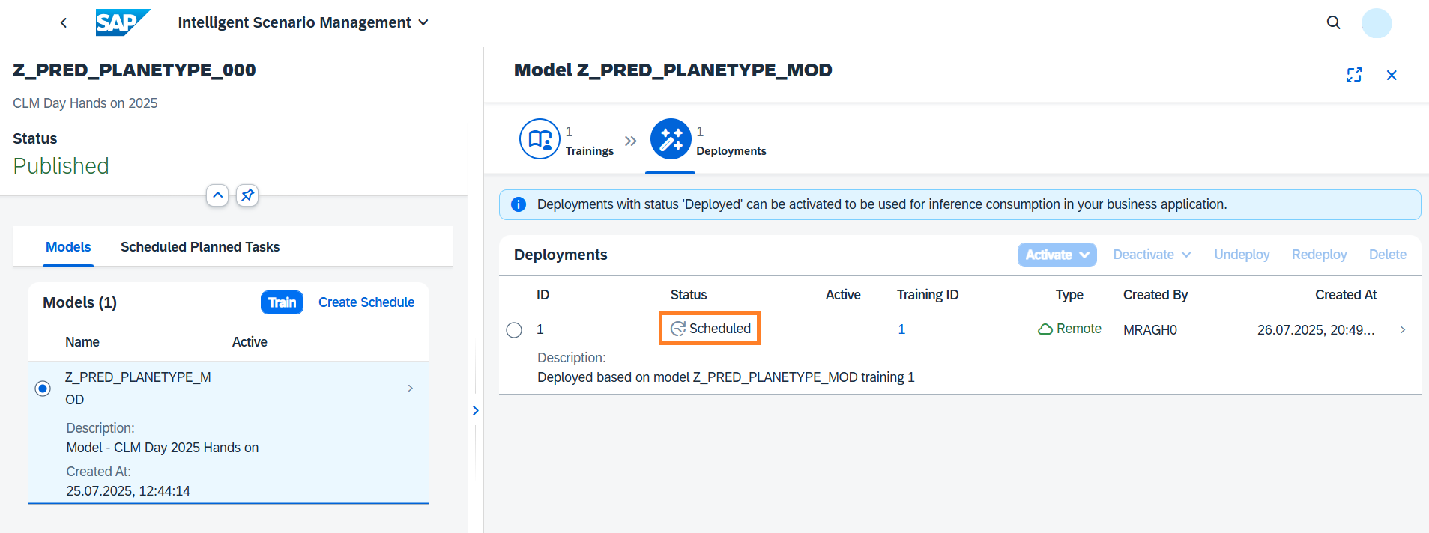The image size is (1429, 533).
Task: Click the back navigation arrow
Action: click(64, 22)
